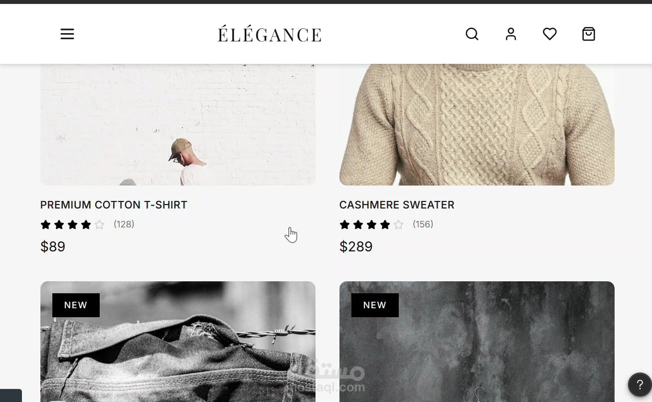Click the $289 sweater price
This screenshot has width=652, height=402.
pos(356,247)
